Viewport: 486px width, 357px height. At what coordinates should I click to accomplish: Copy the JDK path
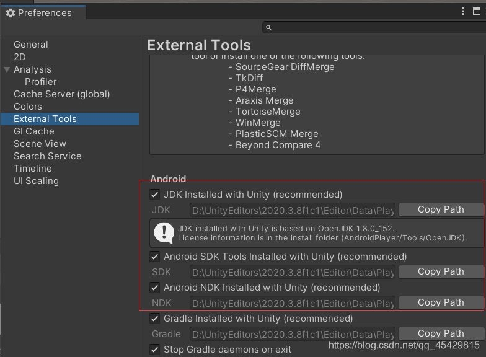pyautogui.click(x=441, y=209)
